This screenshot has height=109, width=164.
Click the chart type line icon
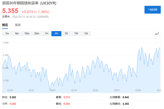[157, 34]
